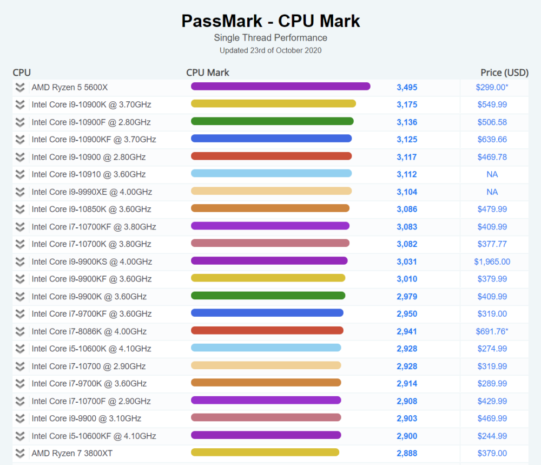Expand the Intel Core i7-10700 @ 2.90GHz chevron
Image resolution: width=541 pixels, height=465 pixels.
pos(20,366)
